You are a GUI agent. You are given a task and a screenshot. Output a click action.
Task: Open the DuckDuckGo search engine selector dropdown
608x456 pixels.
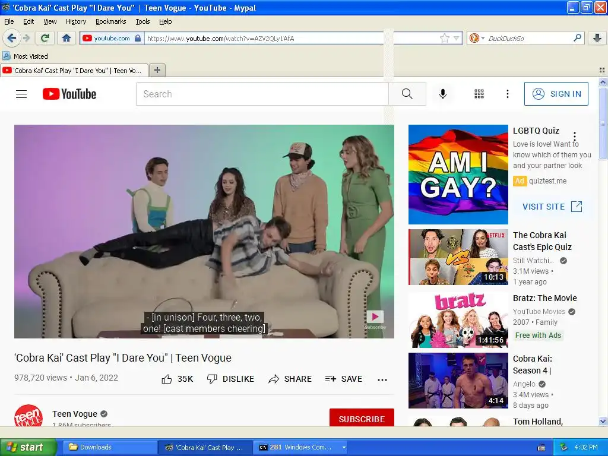point(477,39)
